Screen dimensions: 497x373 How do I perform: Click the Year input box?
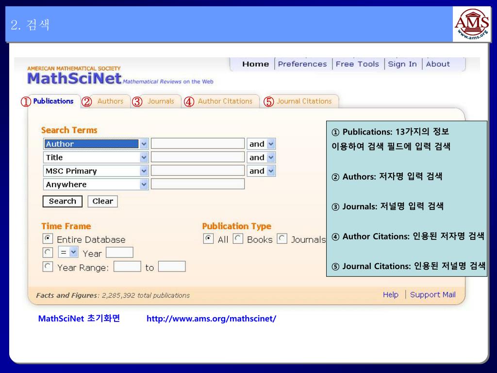tap(119, 253)
